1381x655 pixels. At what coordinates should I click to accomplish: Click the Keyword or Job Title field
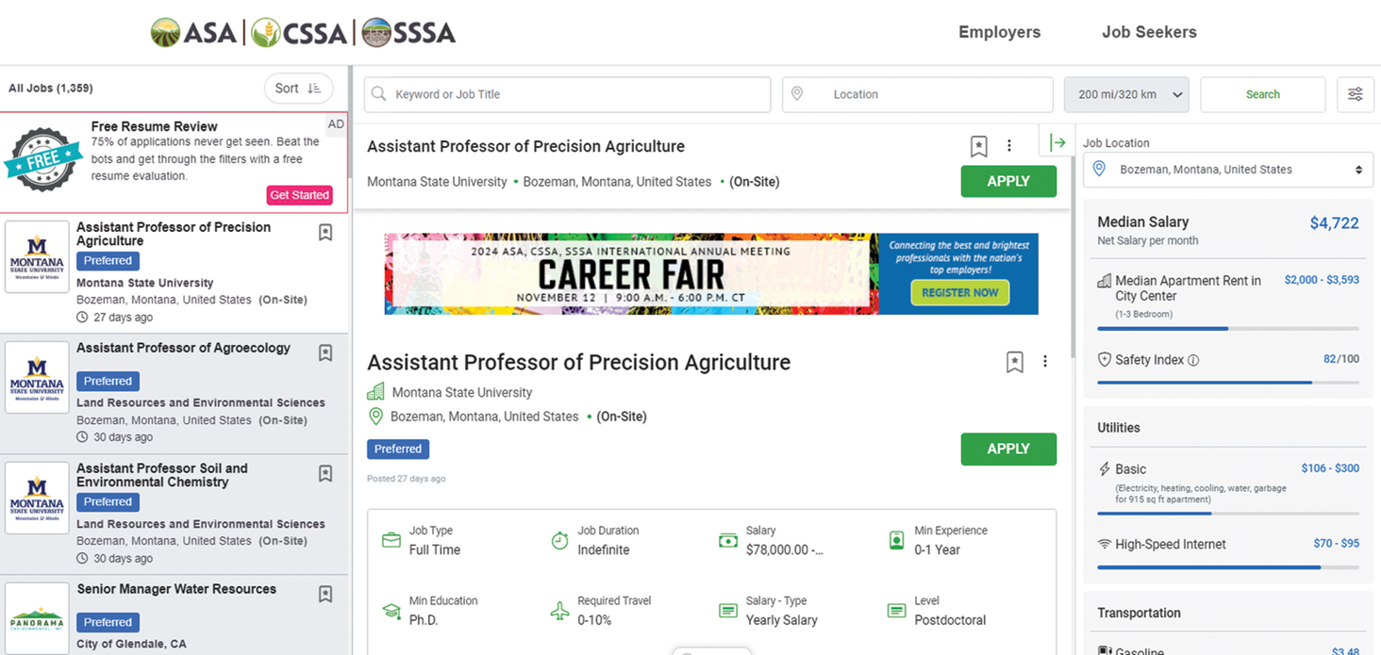568,94
